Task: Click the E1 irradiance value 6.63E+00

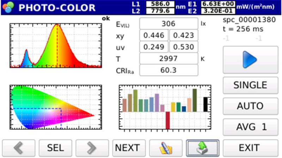Action: coord(218,4)
